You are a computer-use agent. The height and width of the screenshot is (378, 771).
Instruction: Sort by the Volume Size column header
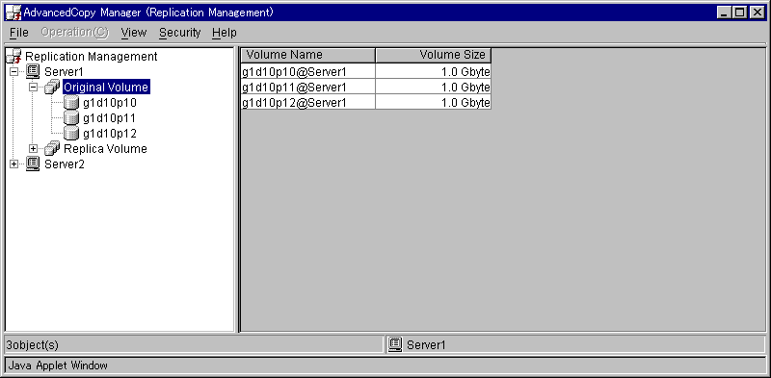tap(433, 55)
